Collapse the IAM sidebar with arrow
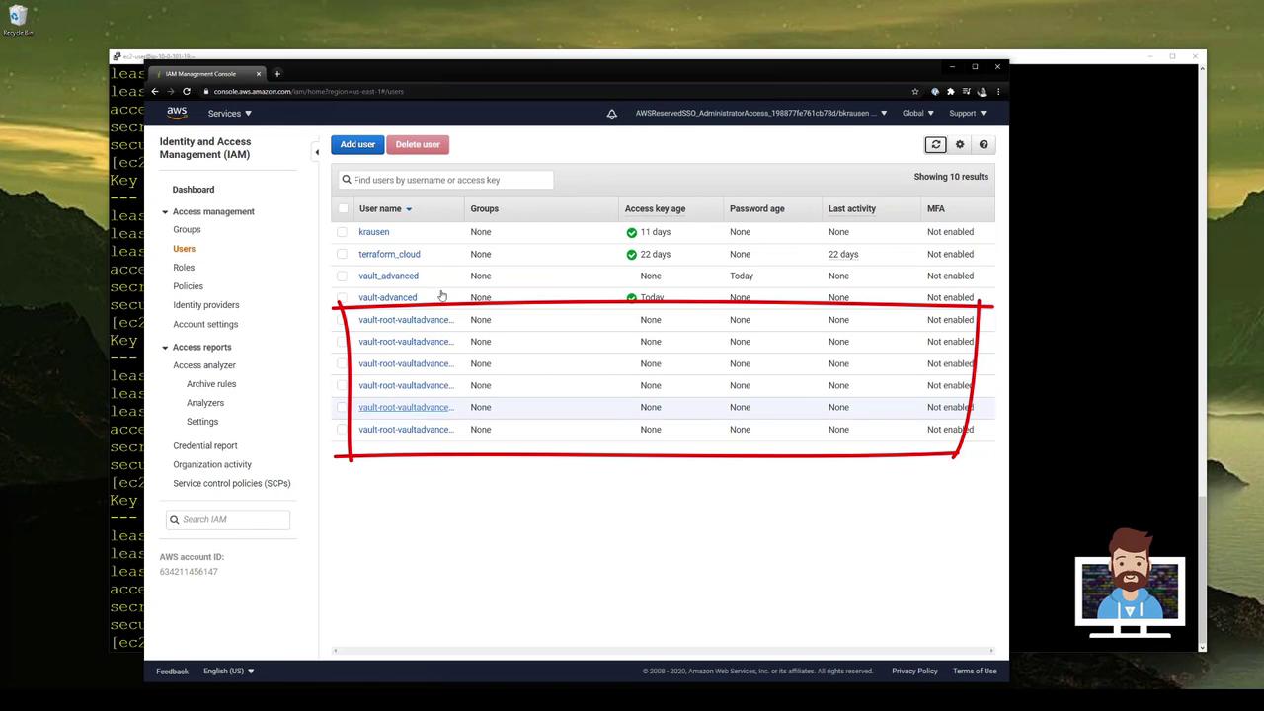This screenshot has width=1264, height=711. pyautogui.click(x=317, y=152)
